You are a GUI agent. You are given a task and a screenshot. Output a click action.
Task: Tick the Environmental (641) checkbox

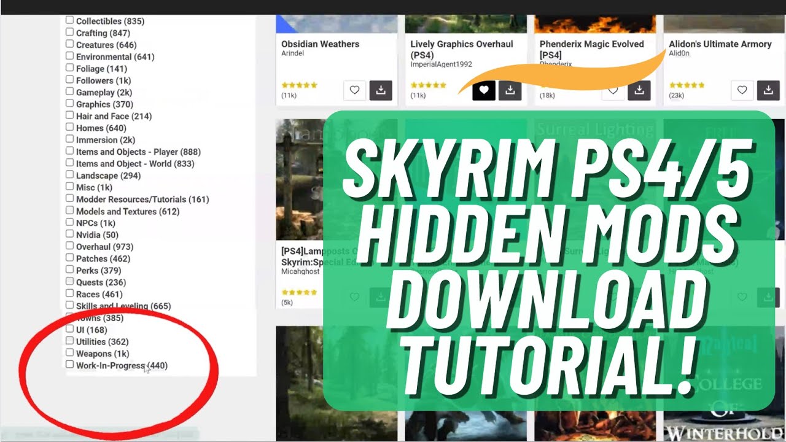point(70,56)
